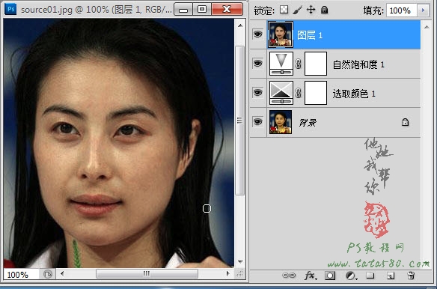Click document vertical scrollbar up arrow
Image resolution: width=437 pixels, height=289 pixels.
click(240, 25)
